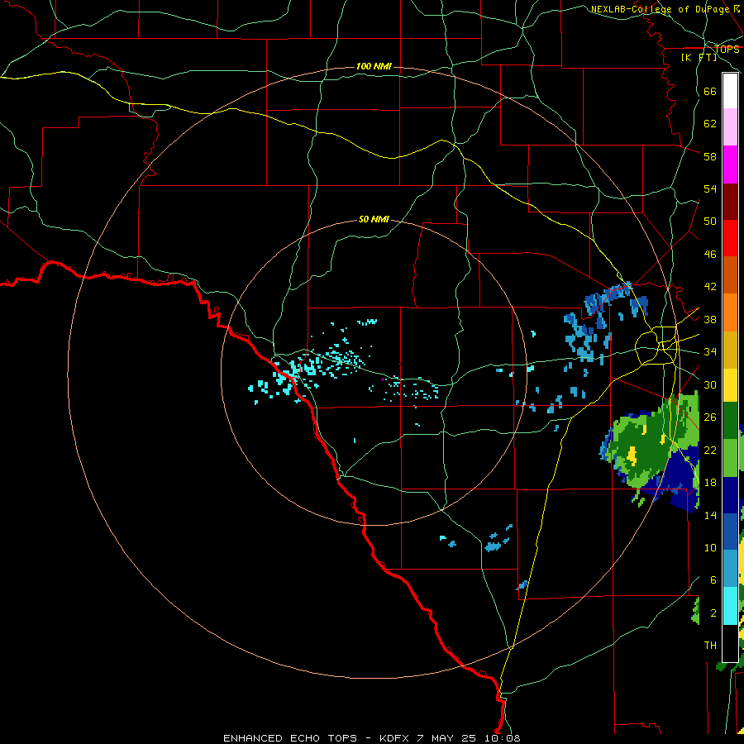Click the 7 MAY 25 date text
This screenshot has width=744, height=744.
(x=447, y=738)
